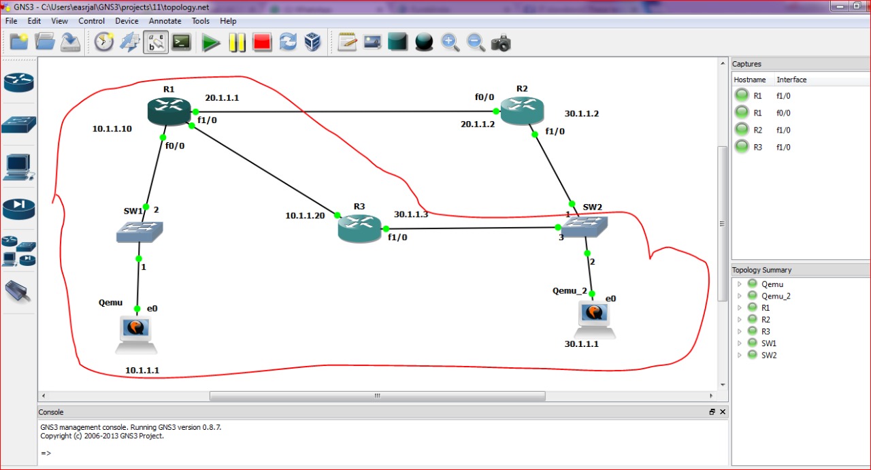Take a screenshot with the camera icon
The image size is (871, 470).
[501, 43]
